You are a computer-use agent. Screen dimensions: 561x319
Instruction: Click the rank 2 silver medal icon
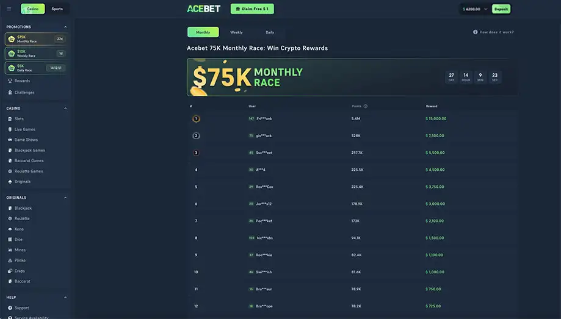click(196, 136)
